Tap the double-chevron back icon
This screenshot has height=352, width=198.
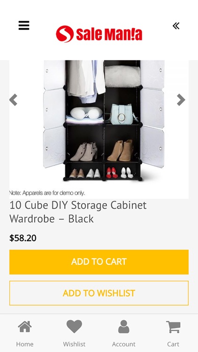(176, 26)
